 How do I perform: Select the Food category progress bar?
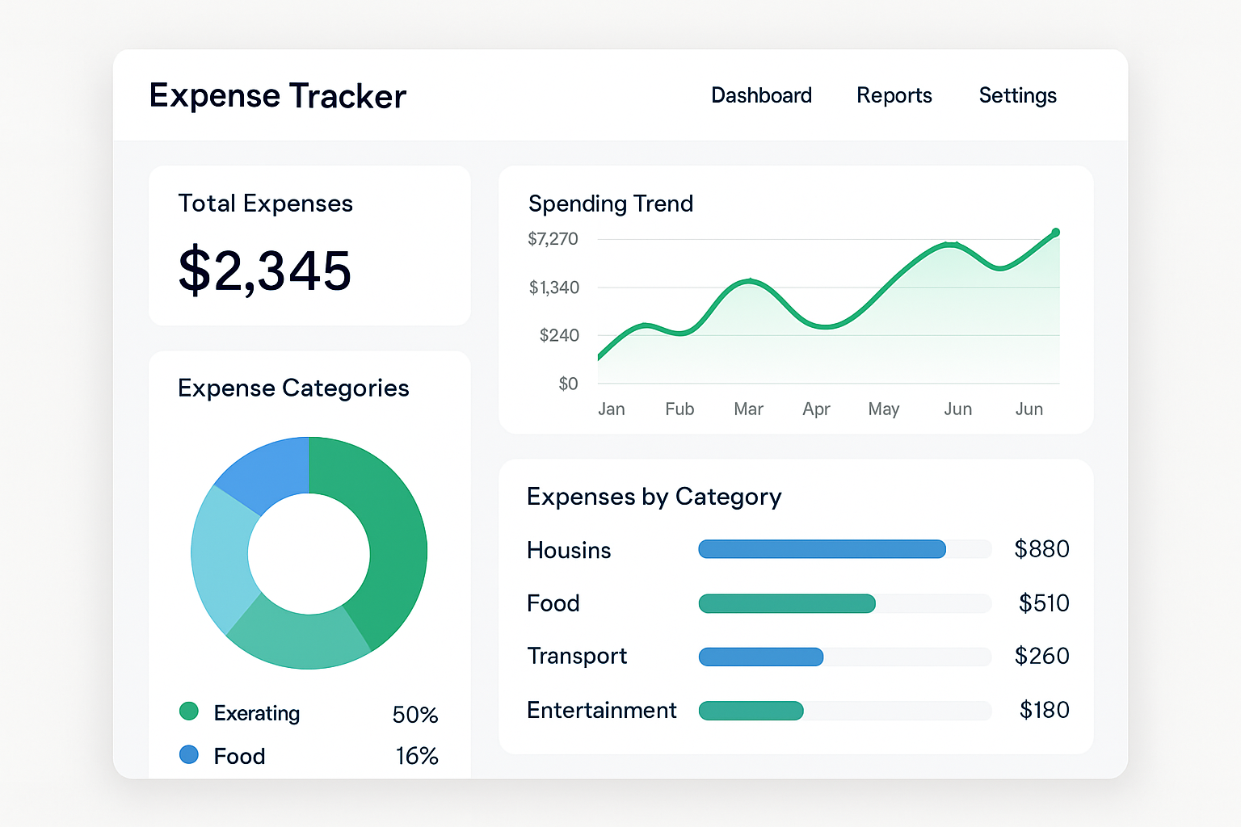pos(787,603)
